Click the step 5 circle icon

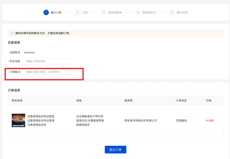[x=172, y=13]
